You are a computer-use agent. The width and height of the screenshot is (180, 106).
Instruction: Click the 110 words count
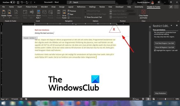[x=14, y=99]
